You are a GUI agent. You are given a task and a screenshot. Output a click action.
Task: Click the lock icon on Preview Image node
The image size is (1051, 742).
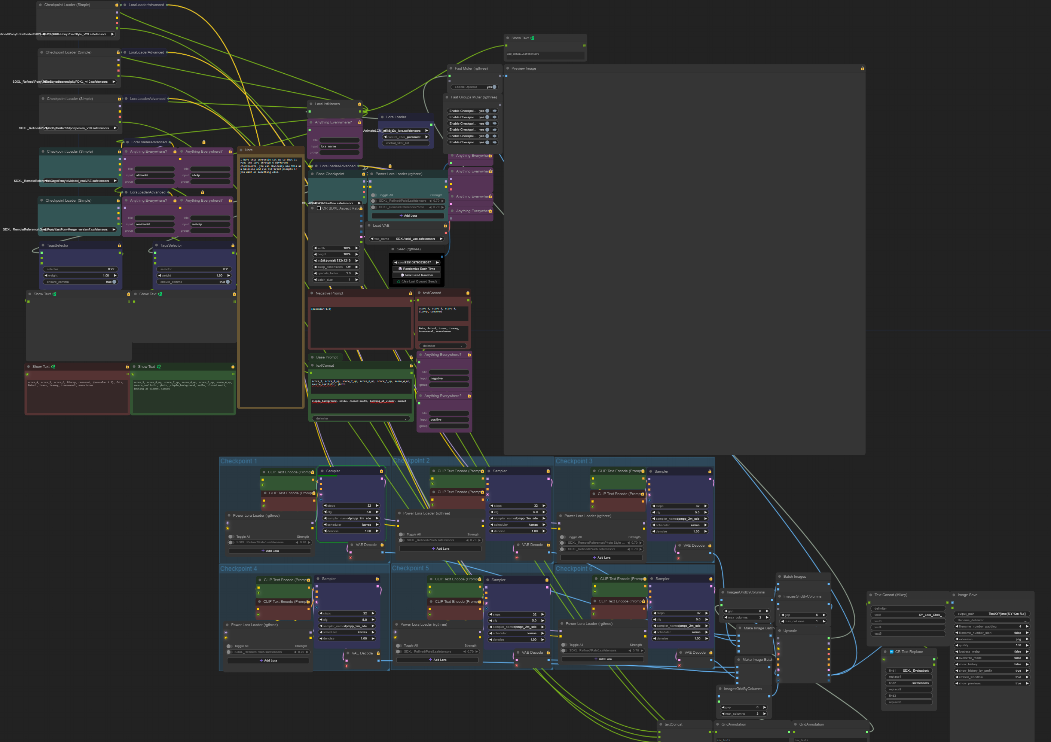862,68
